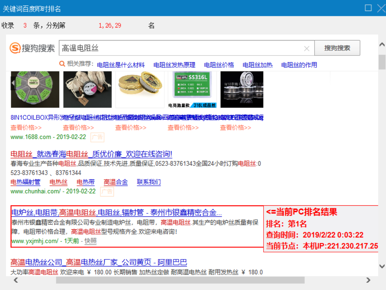The height and width of the screenshot is (290, 386).
Task: Open the 春海电阻丝 ad result title
Action: coord(91,154)
